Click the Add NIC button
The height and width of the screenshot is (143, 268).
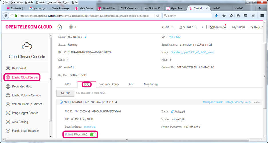point(65,93)
